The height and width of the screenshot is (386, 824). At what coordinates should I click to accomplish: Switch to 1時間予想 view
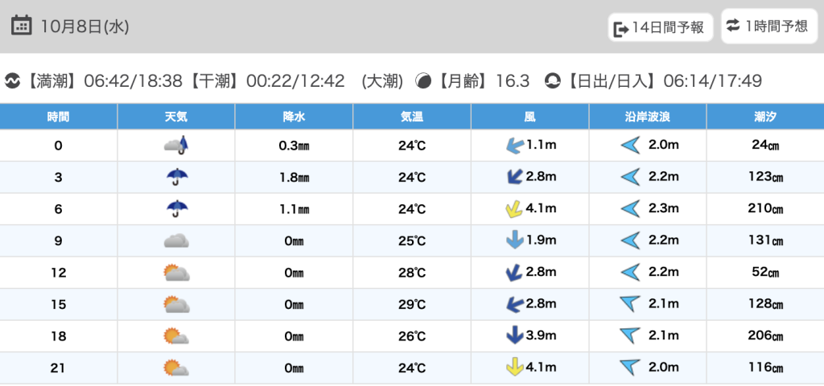(x=768, y=27)
